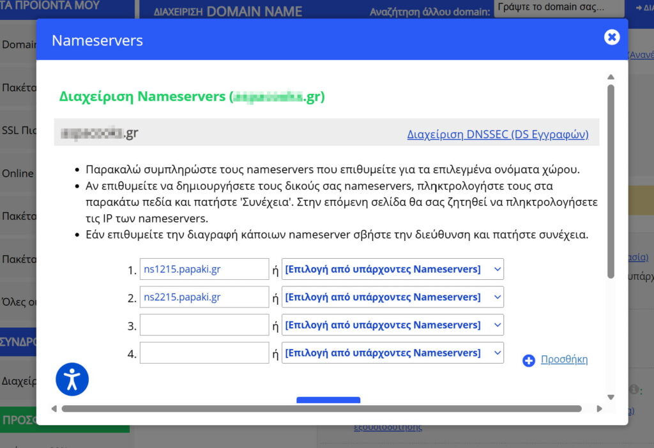
Task: Expand the third row Επιλογή nameservers dropdown
Action: click(x=392, y=325)
